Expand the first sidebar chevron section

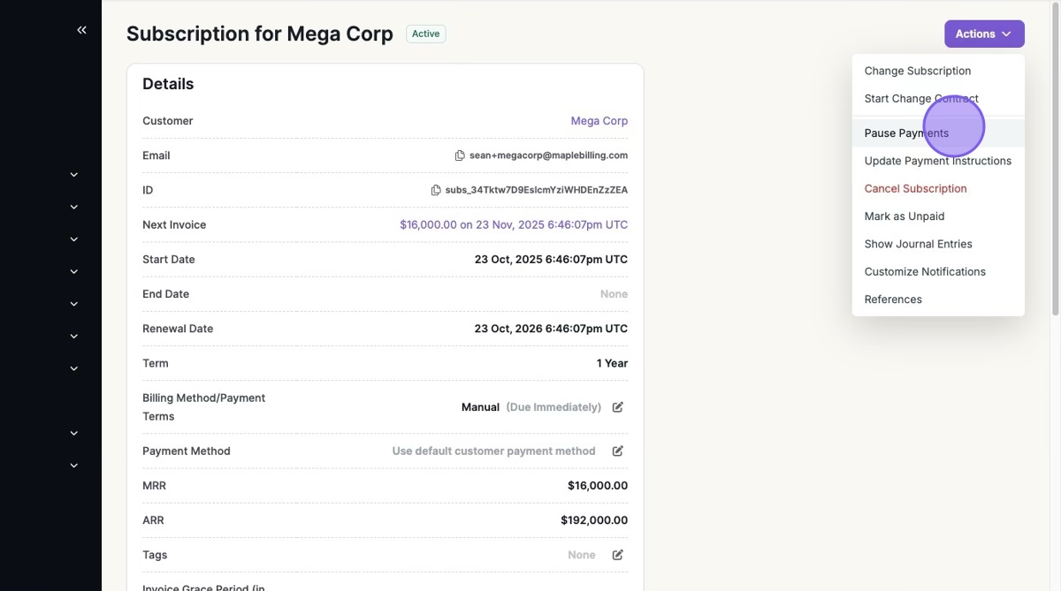(x=74, y=175)
